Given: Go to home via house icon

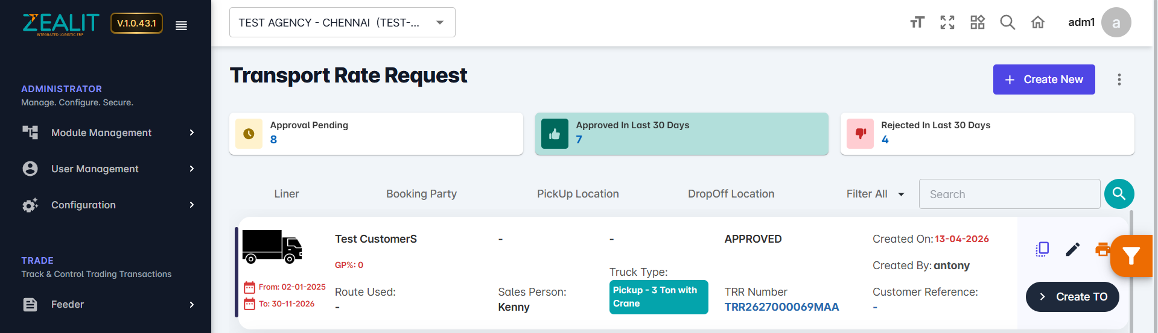Looking at the screenshot, I should click(x=1037, y=23).
